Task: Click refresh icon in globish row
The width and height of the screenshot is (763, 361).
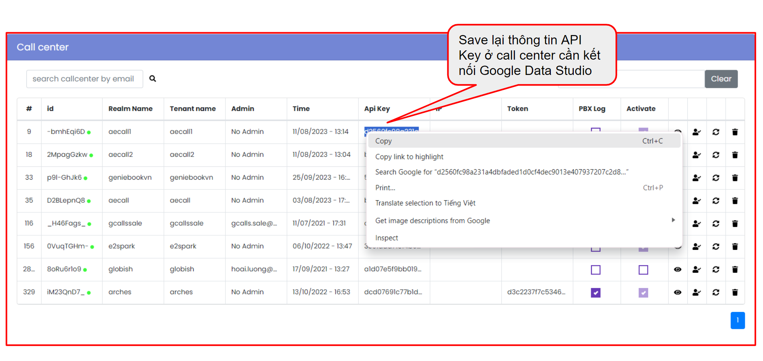Action: pos(715,270)
